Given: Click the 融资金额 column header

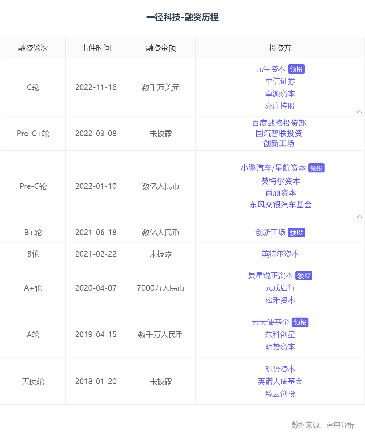Looking at the screenshot, I should coord(161,48).
